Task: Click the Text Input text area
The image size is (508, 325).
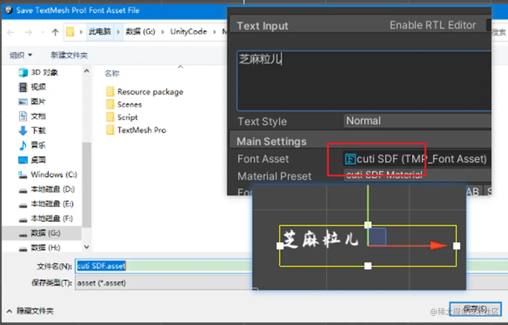Action: click(364, 81)
